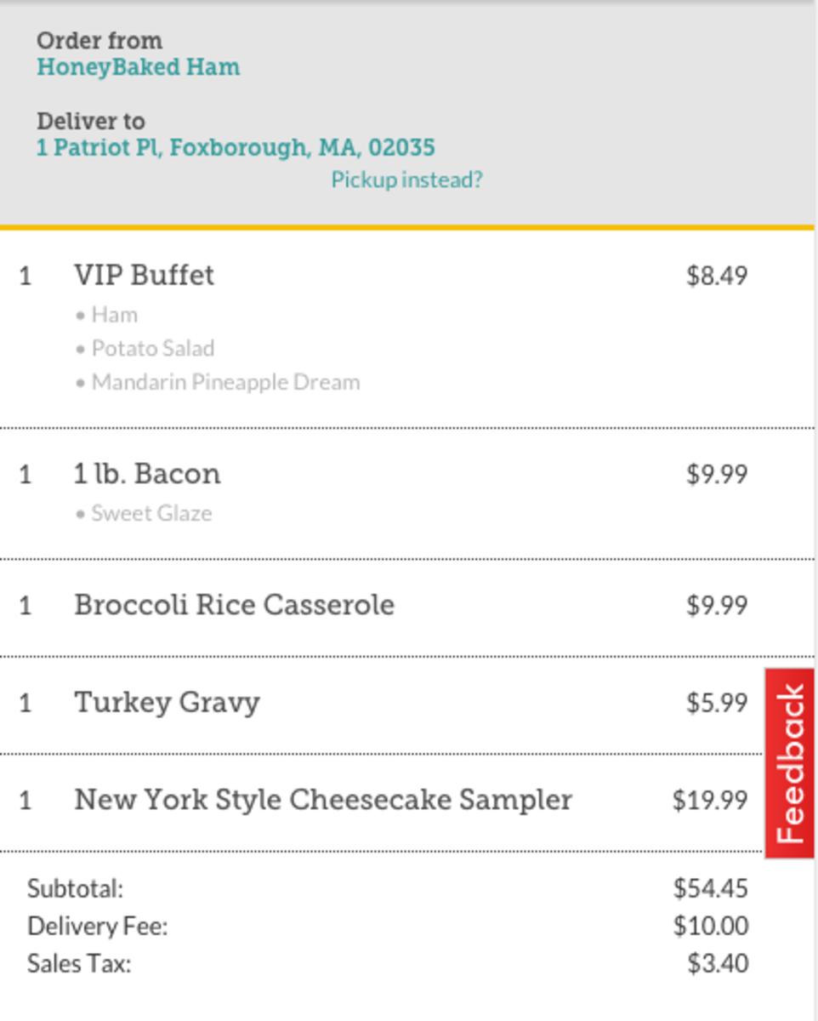Open the New York Style Cheesecake Sampler item
The width and height of the screenshot is (818, 1021).
323,800
